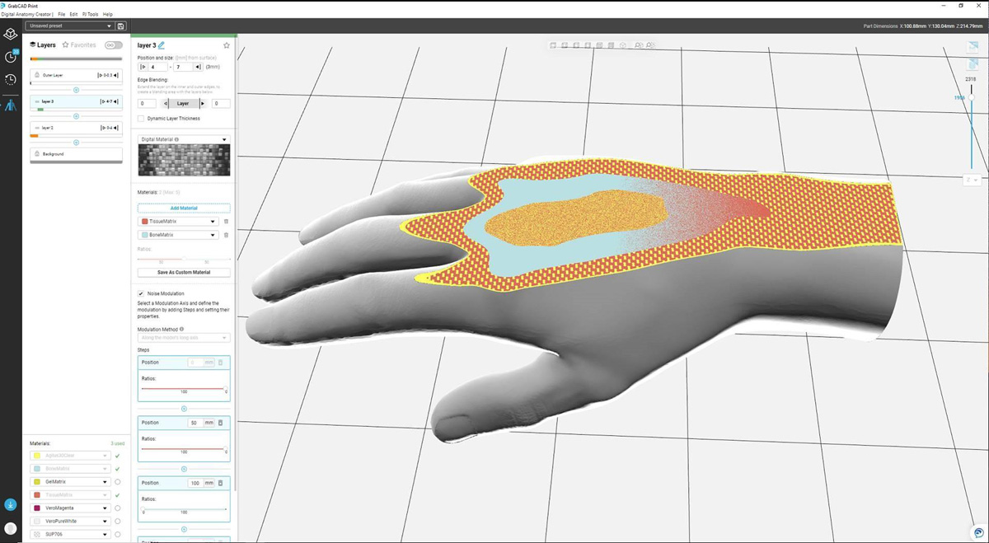
Task: Mark layer 3 as favorite with star icon
Action: (227, 45)
